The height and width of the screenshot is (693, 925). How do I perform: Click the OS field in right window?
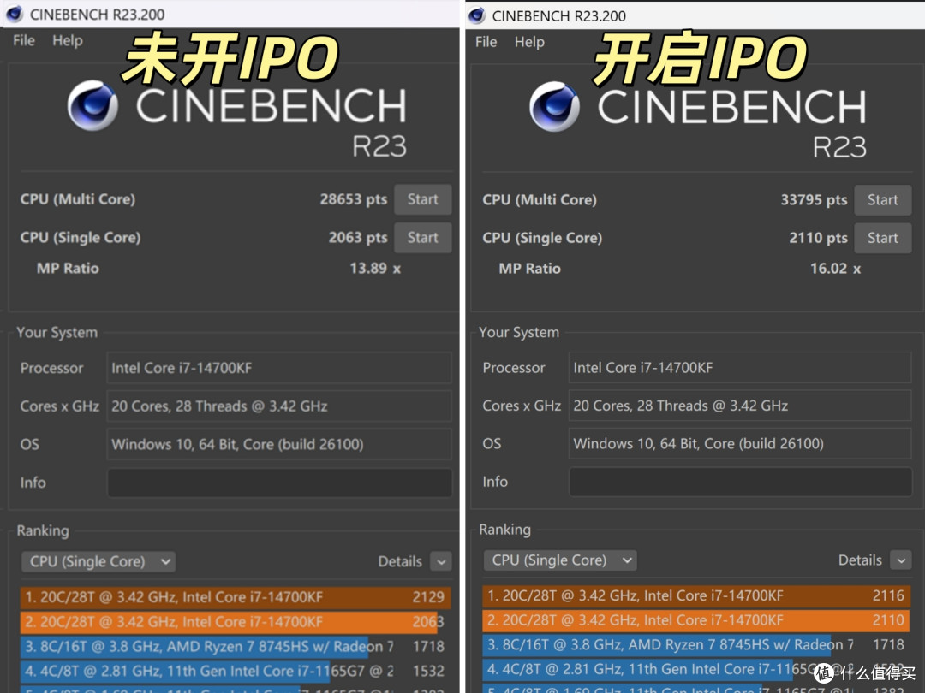pyautogui.click(x=740, y=443)
